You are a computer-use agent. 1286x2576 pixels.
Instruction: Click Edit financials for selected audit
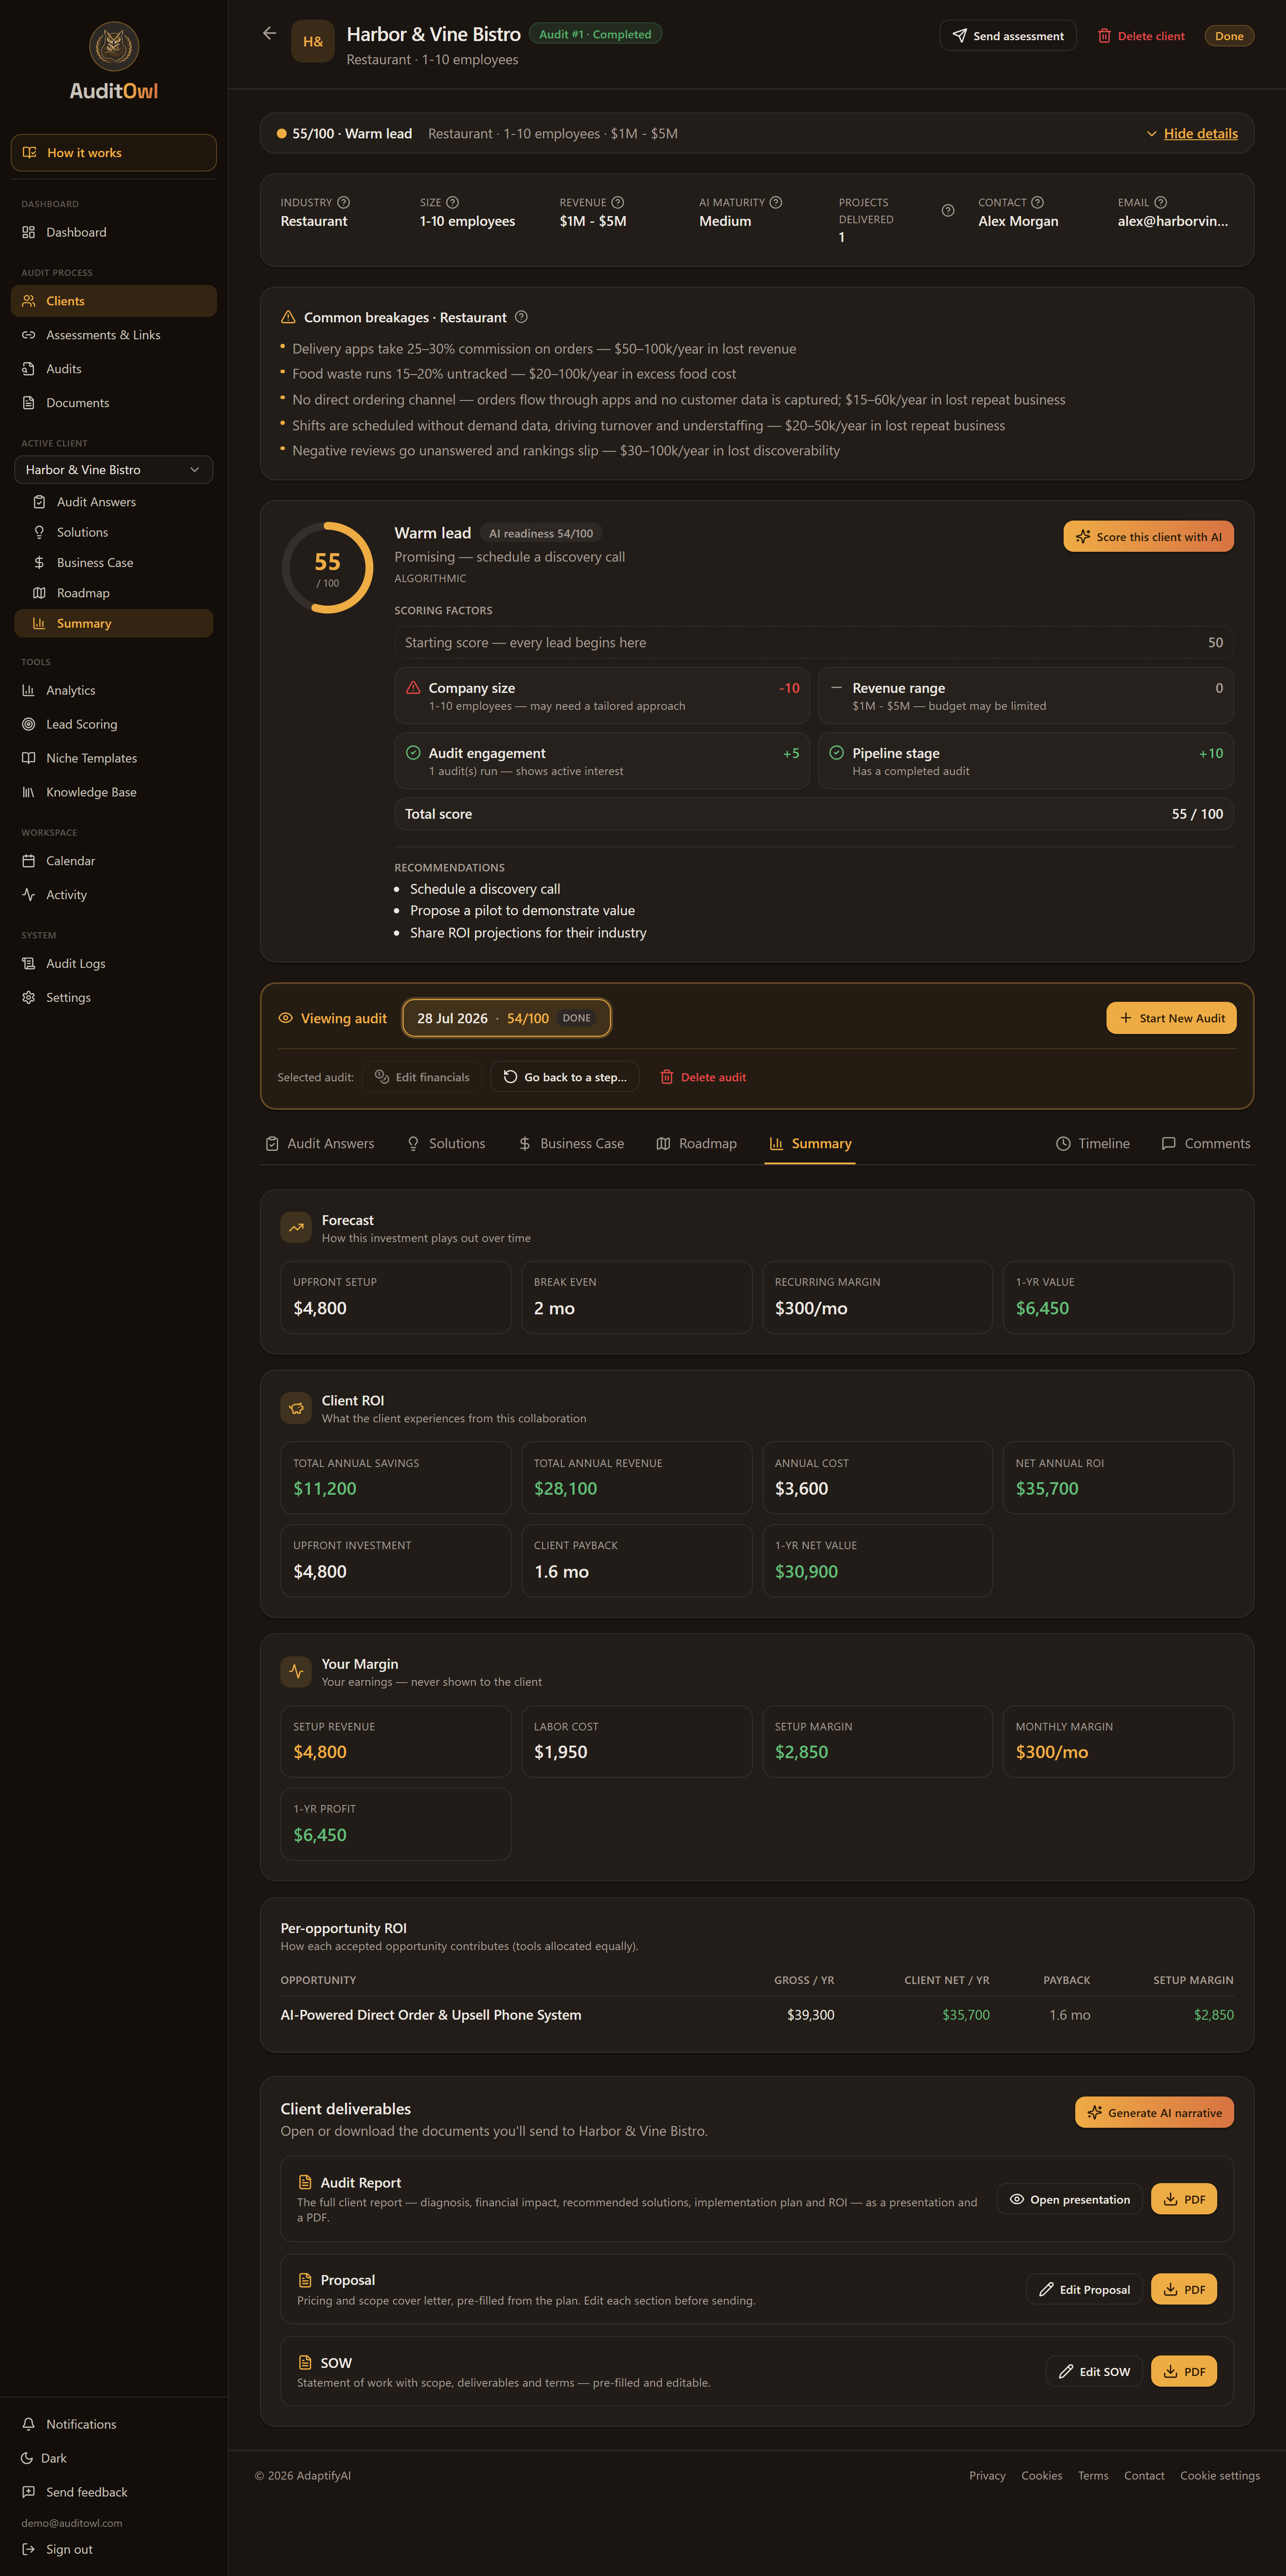click(422, 1077)
